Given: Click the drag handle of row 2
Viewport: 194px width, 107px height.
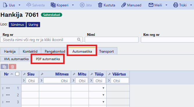Looking at the screenshot, I should [x=3, y=95].
